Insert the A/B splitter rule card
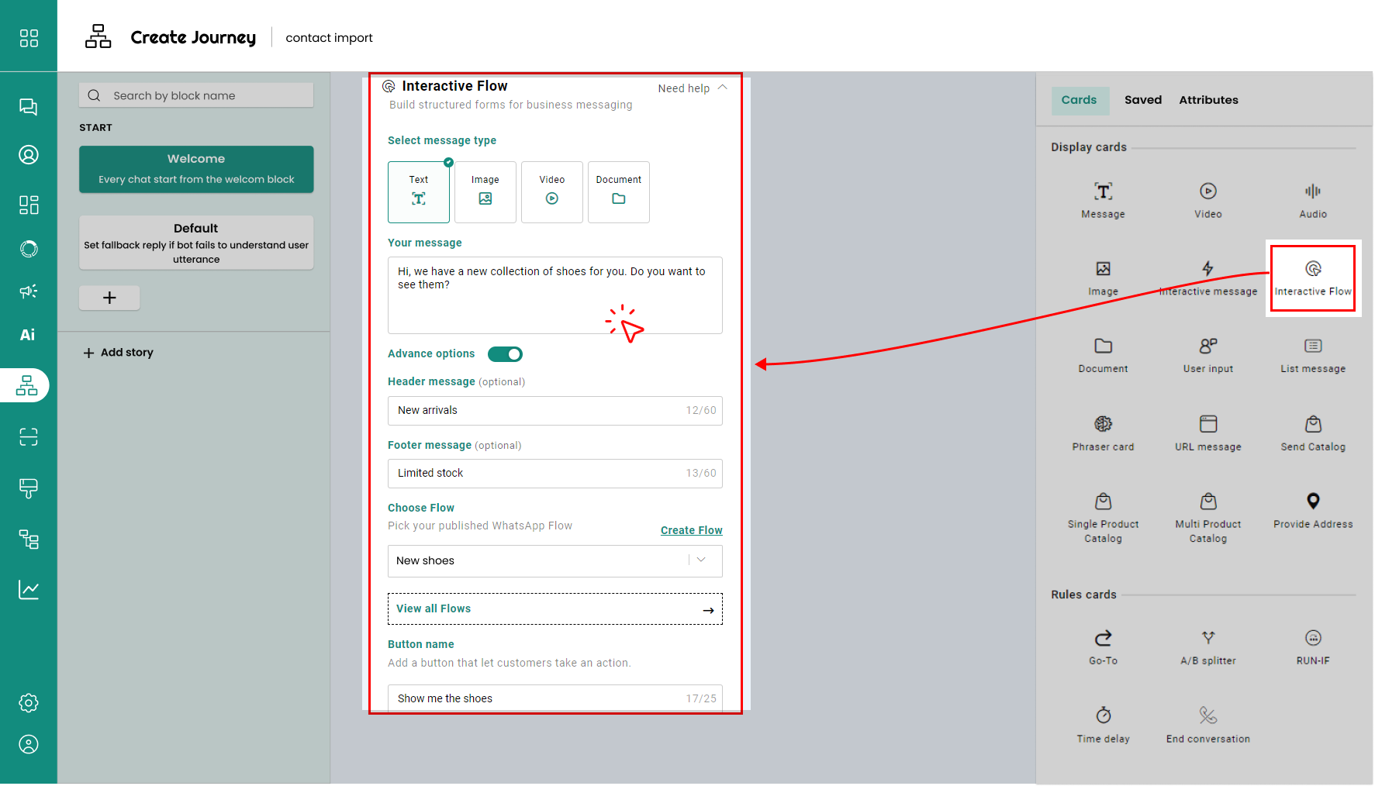 [x=1207, y=647]
